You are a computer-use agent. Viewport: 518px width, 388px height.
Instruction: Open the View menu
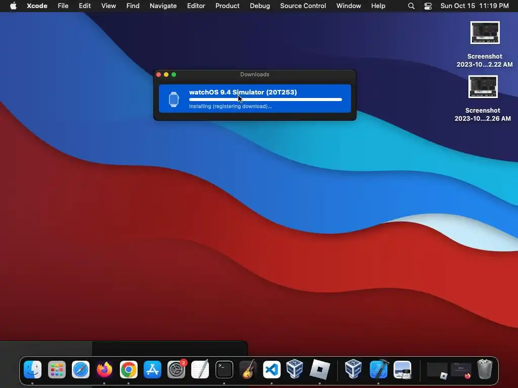[108, 6]
